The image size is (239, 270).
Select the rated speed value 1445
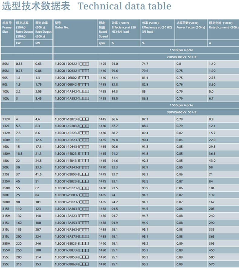click(103, 119)
